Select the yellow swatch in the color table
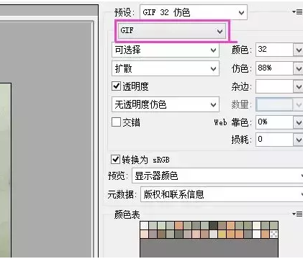This screenshot has height=264, width=303. pyautogui.click(x=222, y=234)
